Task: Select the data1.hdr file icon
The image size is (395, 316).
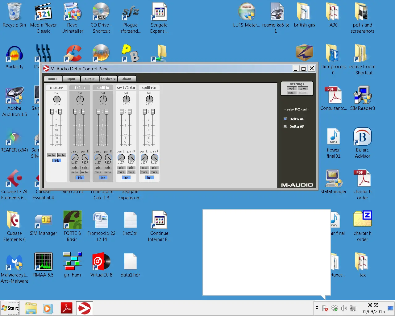Action: coord(130,265)
